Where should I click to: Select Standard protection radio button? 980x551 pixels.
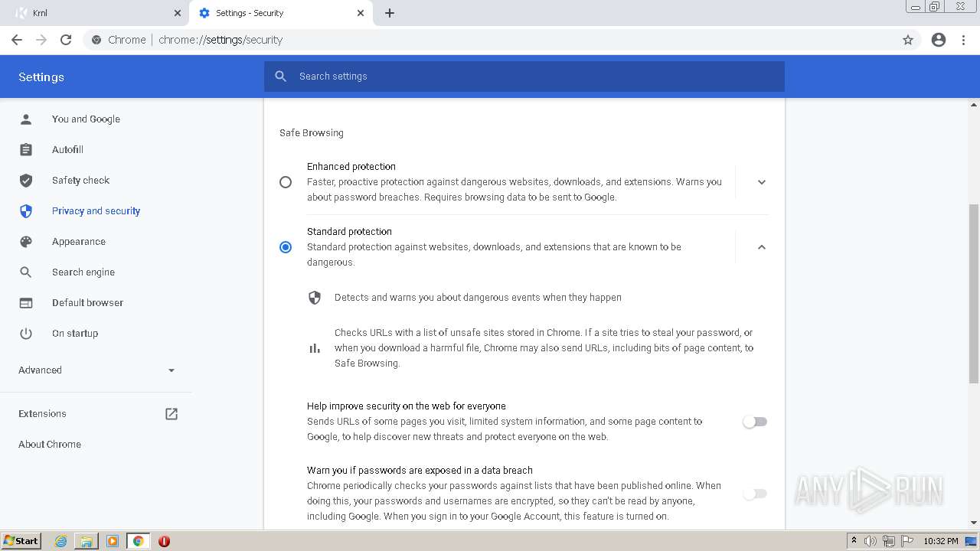tap(286, 247)
